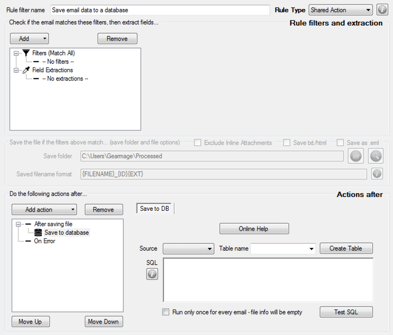This screenshot has height=335, width=393.
Task: Click the Save to database stack icon
Action: pyautogui.click(x=38, y=233)
